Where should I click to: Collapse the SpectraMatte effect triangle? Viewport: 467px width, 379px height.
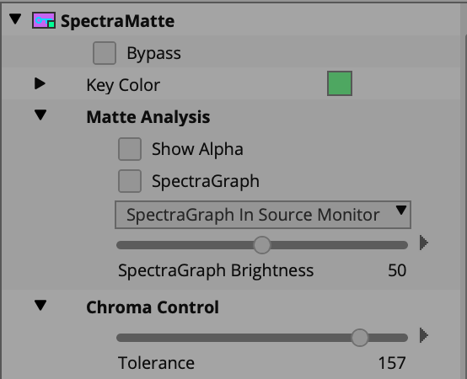(x=15, y=19)
